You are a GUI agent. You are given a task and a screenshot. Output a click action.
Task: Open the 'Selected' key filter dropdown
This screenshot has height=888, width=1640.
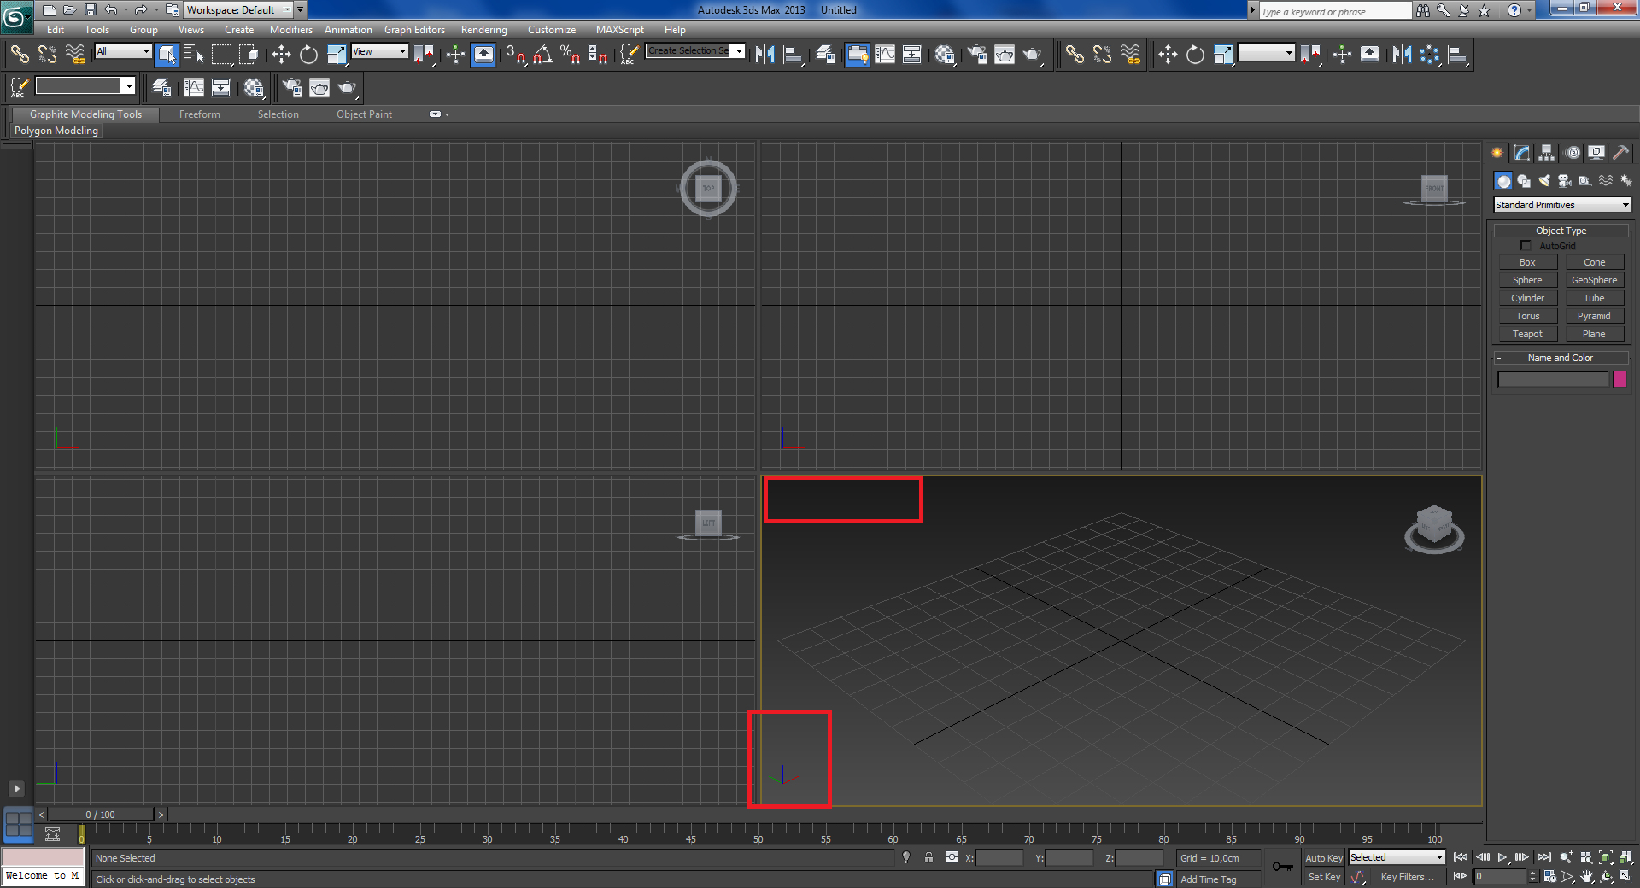click(x=1397, y=857)
